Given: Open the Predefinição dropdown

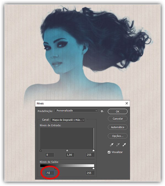Looking at the screenshot, I should [76, 111].
